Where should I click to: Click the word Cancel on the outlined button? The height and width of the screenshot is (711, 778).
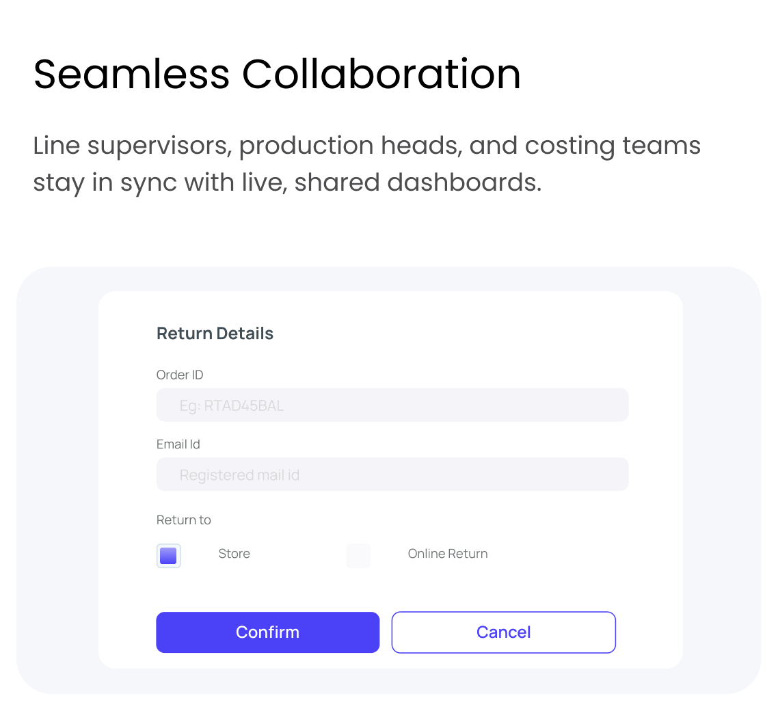point(503,632)
